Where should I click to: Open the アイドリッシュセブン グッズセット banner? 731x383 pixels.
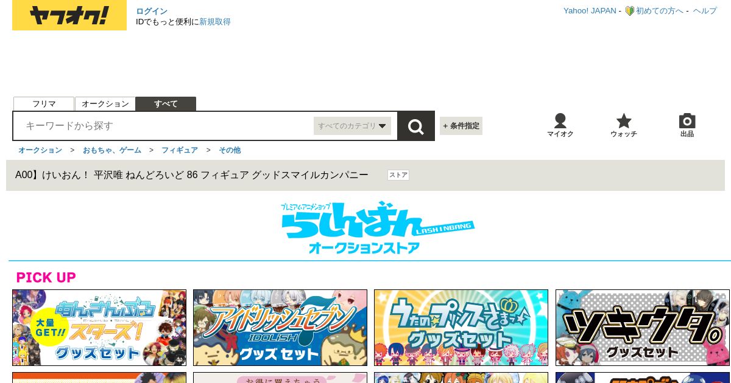(x=280, y=328)
